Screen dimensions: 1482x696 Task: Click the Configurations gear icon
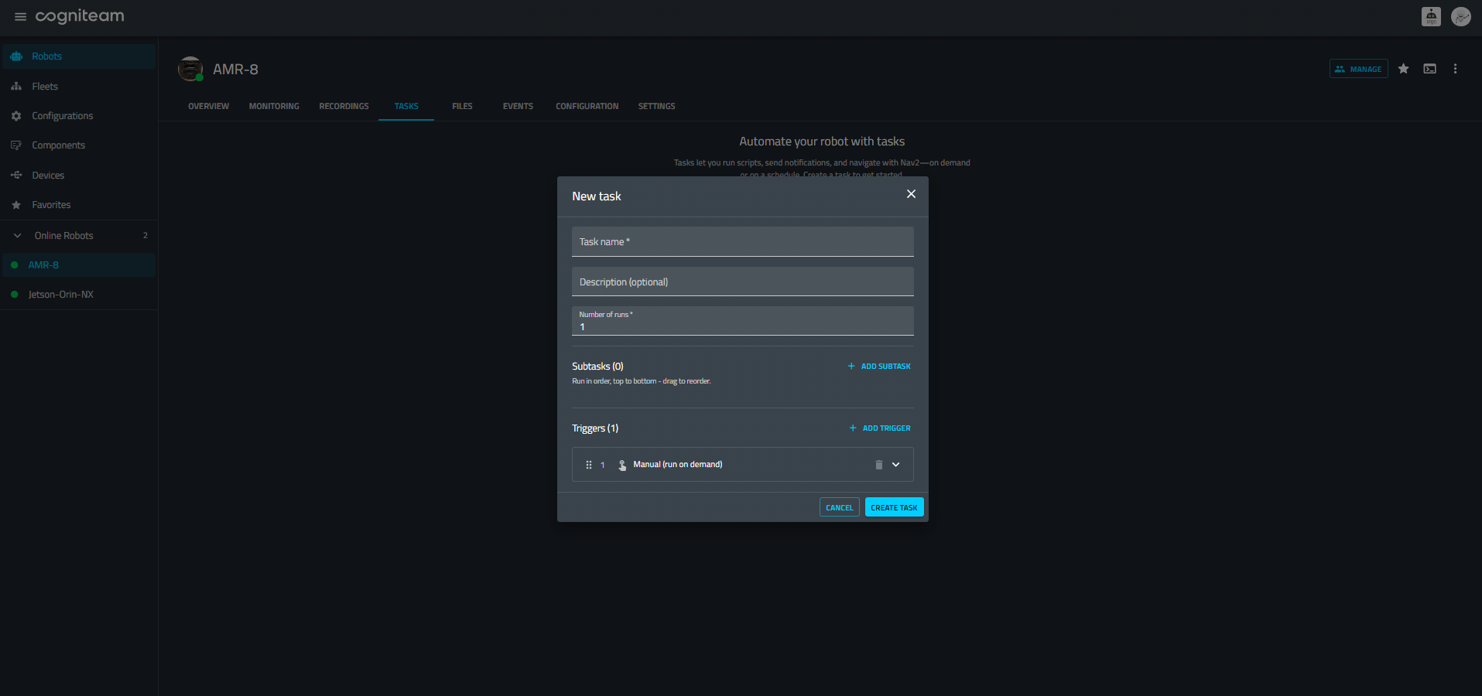tap(16, 116)
